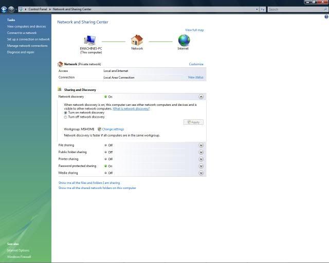The width and height of the screenshot is (329, 263).
Task: Click View status for Local Area Connection
Action: 195,78
